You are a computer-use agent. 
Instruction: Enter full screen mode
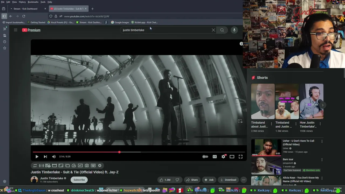tap(240, 157)
